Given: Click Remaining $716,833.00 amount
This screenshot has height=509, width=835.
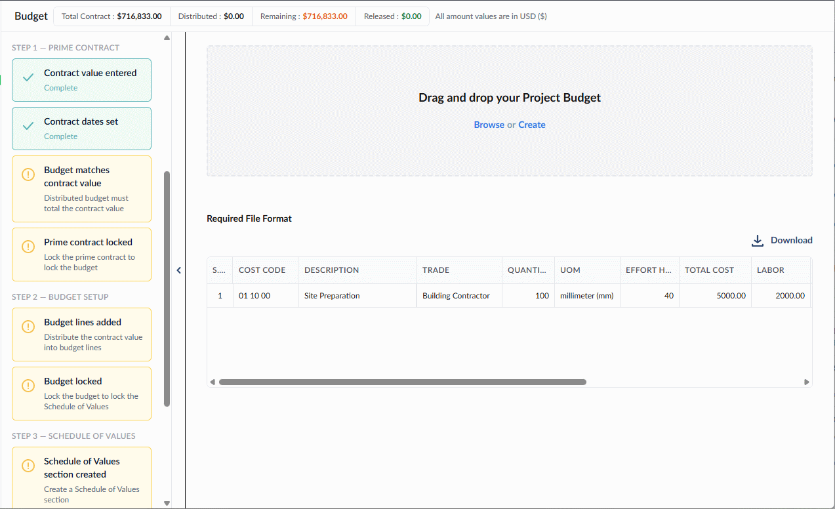Looking at the screenshot, I should pyautogui.click(x=325, y=16).
